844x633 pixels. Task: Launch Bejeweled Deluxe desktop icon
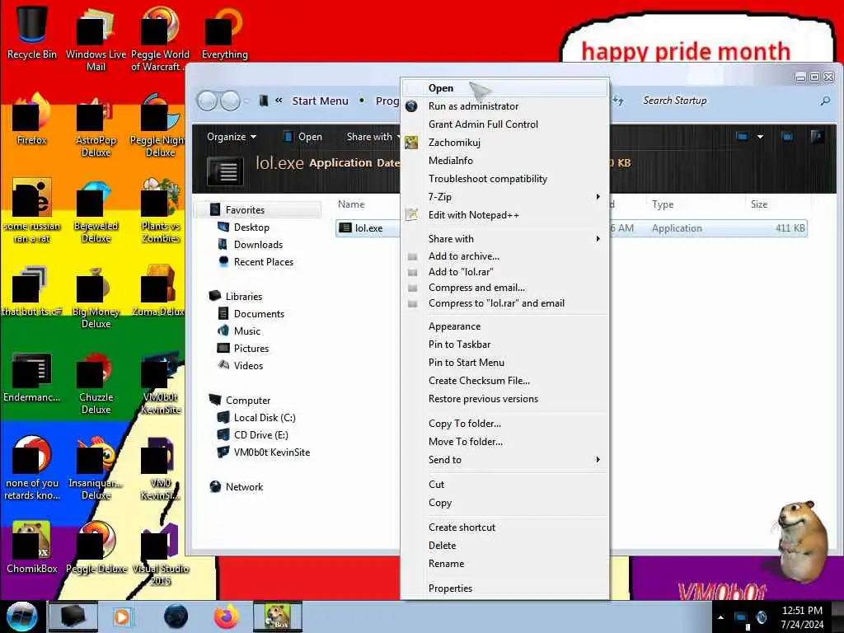tap(96, 211)
